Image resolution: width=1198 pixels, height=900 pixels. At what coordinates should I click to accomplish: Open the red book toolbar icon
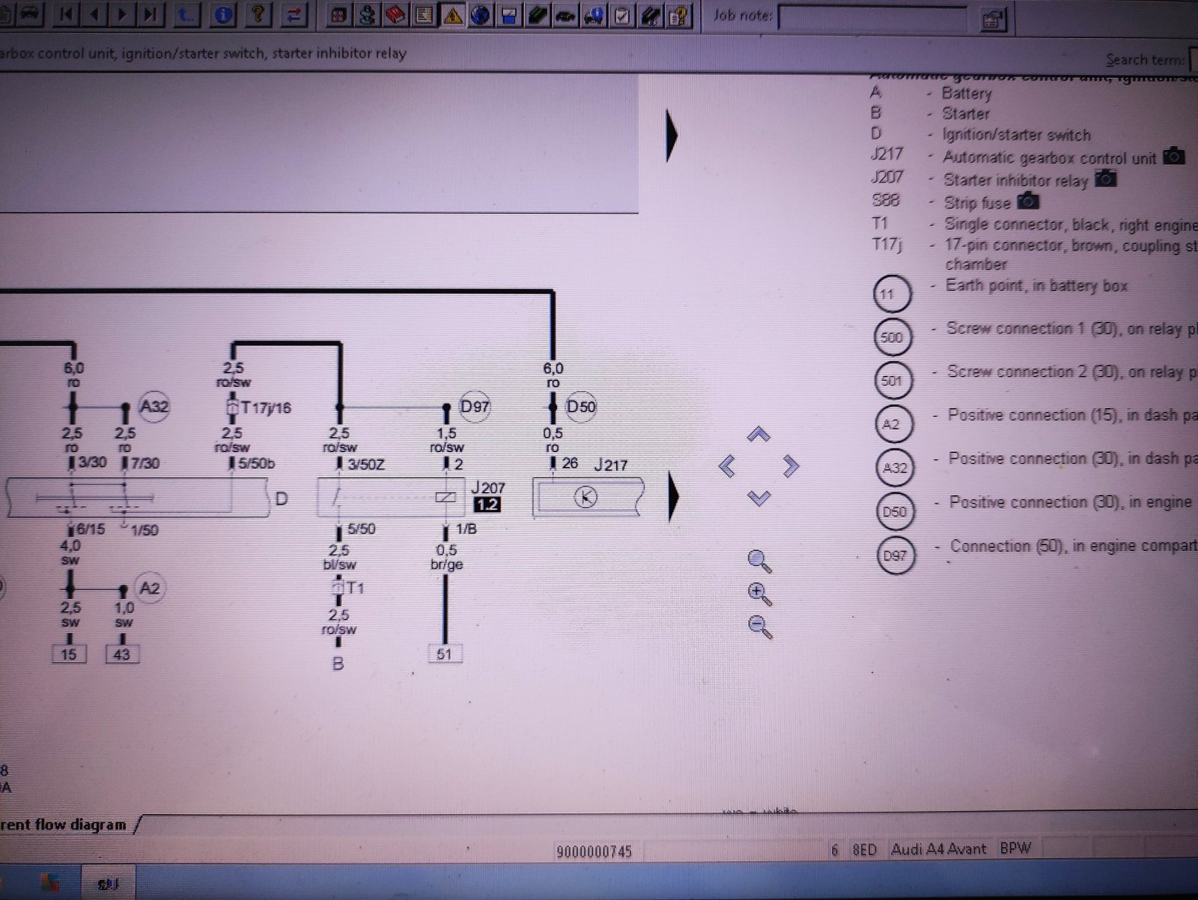[395, 15]
